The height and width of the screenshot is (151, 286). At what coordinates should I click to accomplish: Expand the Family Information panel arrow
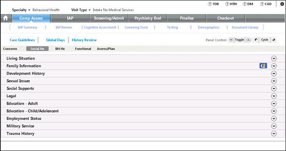pos(274,66)
